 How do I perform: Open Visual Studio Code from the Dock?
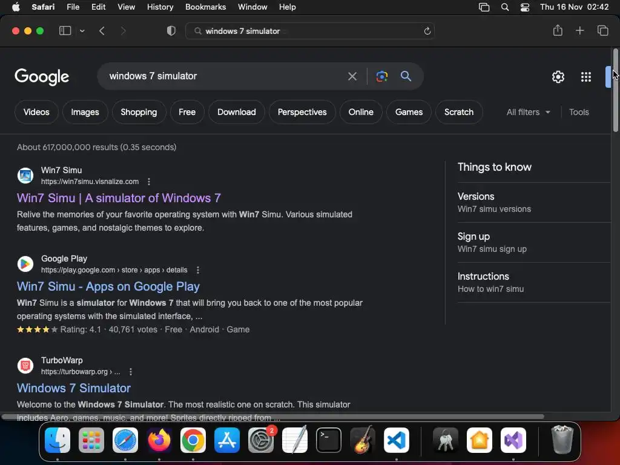(396, 440)
